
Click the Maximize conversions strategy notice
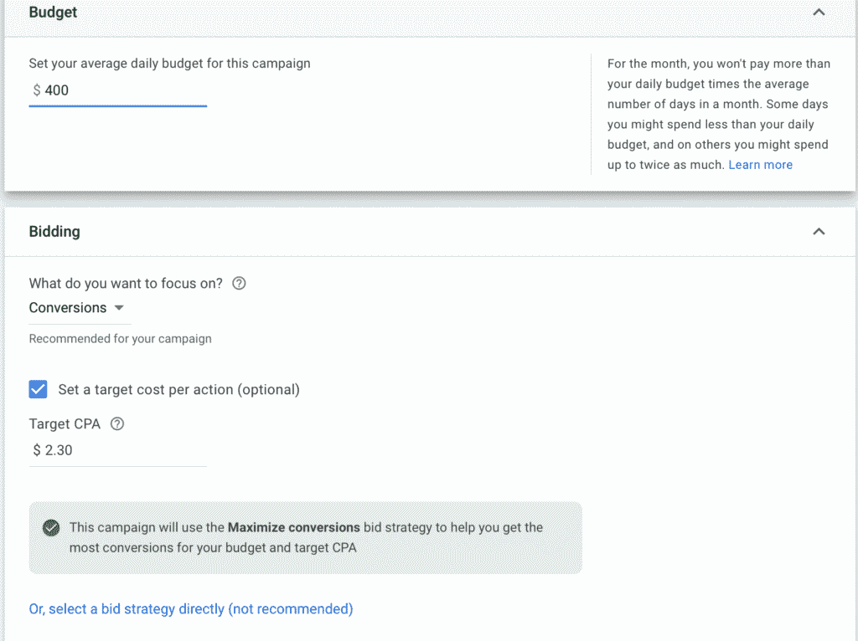[305, 538]
